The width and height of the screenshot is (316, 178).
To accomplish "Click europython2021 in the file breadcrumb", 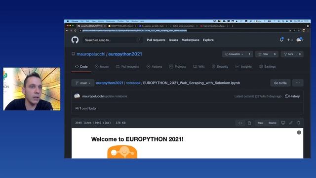I will coord(110,83).
